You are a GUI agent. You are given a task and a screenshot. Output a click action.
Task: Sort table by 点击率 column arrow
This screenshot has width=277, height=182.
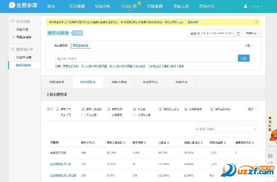pyautogui.click(x=168, y=143)
